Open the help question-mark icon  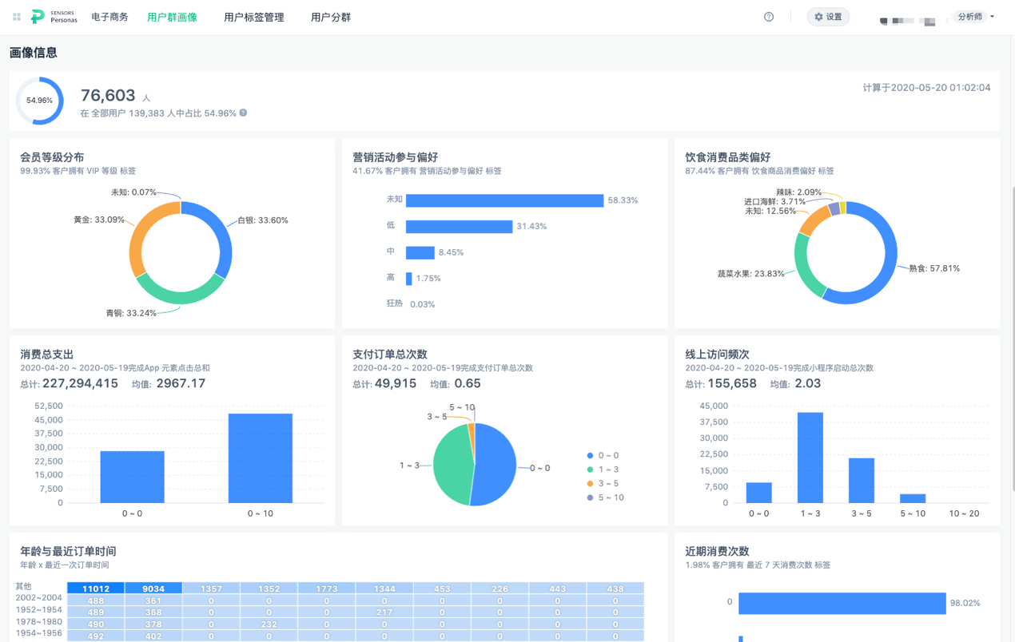(768, 16)
